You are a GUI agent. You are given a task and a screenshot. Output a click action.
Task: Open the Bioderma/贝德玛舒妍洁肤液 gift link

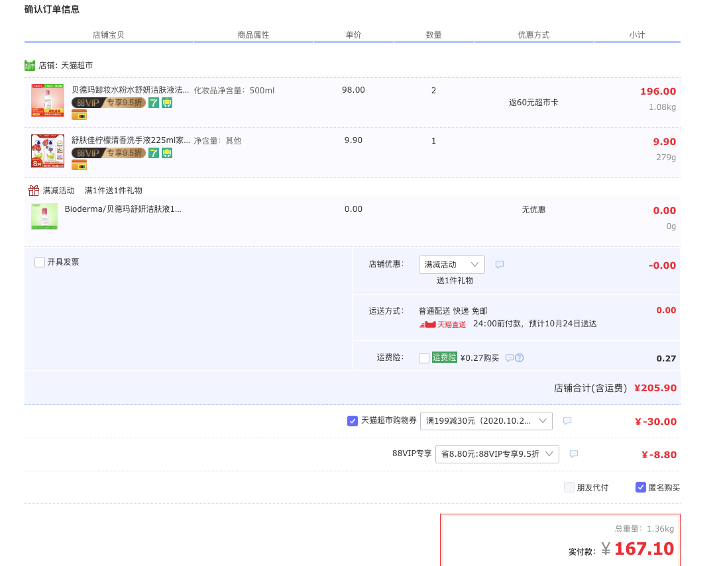coord(123,209)
